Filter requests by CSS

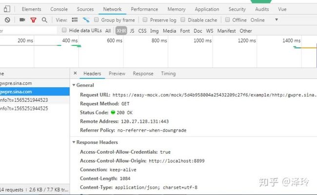pyautogui.click(x=142, y=31)
